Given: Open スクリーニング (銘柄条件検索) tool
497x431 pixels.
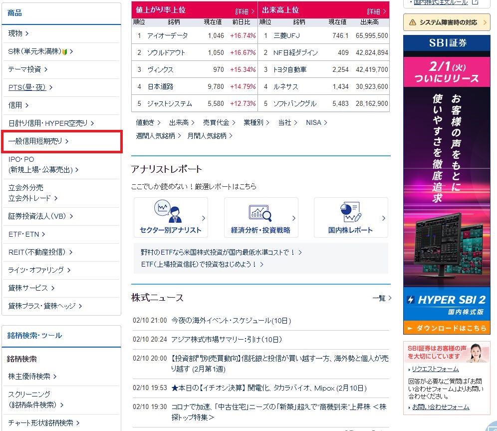Looking at the screenshot, I should pos(36,400).
